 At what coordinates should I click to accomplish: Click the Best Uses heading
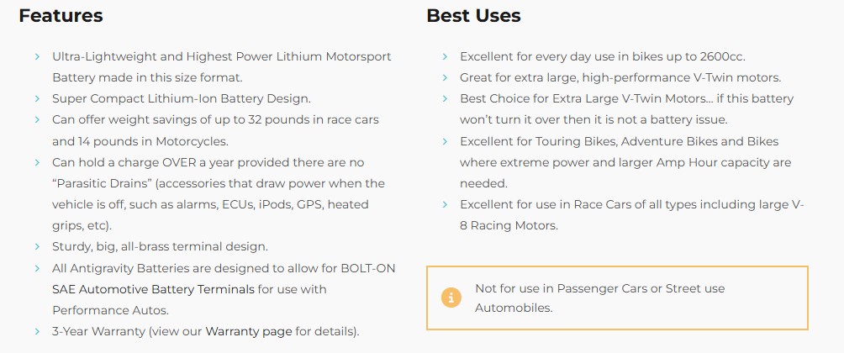pos(473,16)
